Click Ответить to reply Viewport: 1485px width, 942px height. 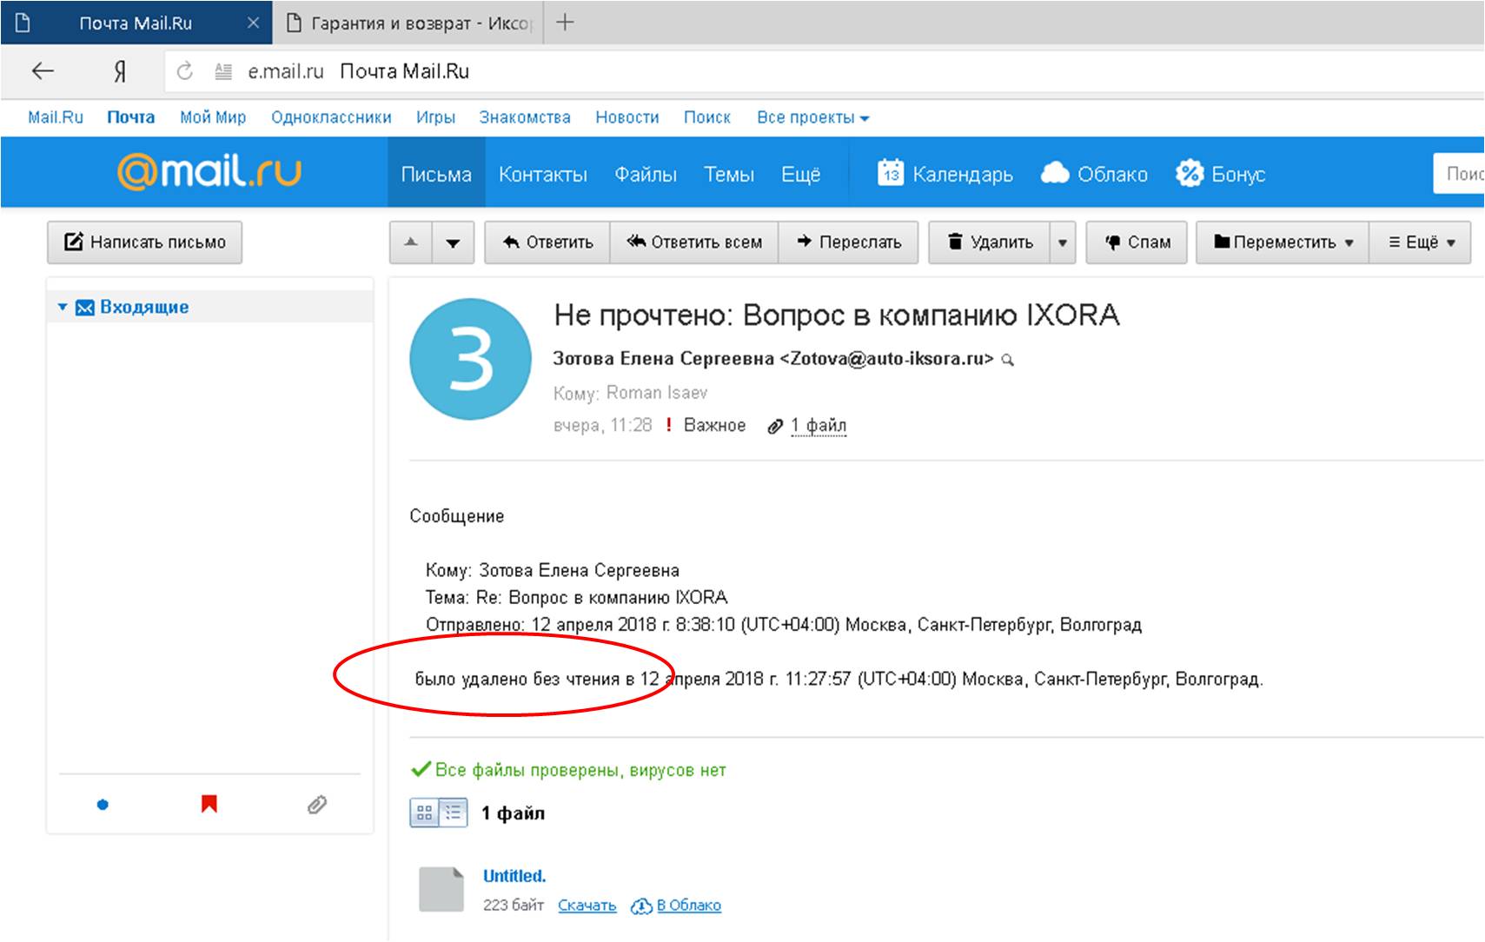pyautogui.click(x=547, y=242)
